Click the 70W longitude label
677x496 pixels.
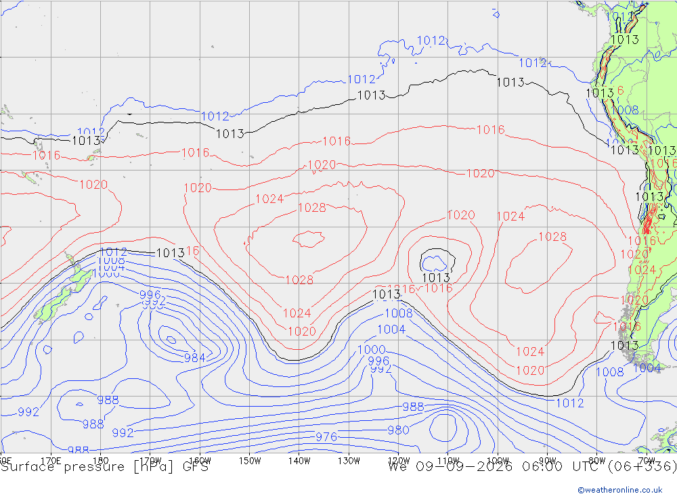click(x=647, y=461)
